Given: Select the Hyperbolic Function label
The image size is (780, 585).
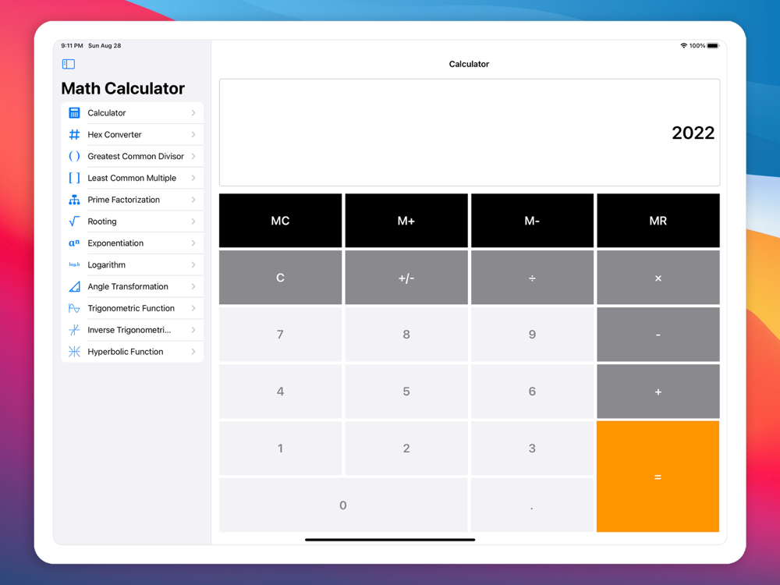Looking at the screenshot, I should tap(126, 352).
